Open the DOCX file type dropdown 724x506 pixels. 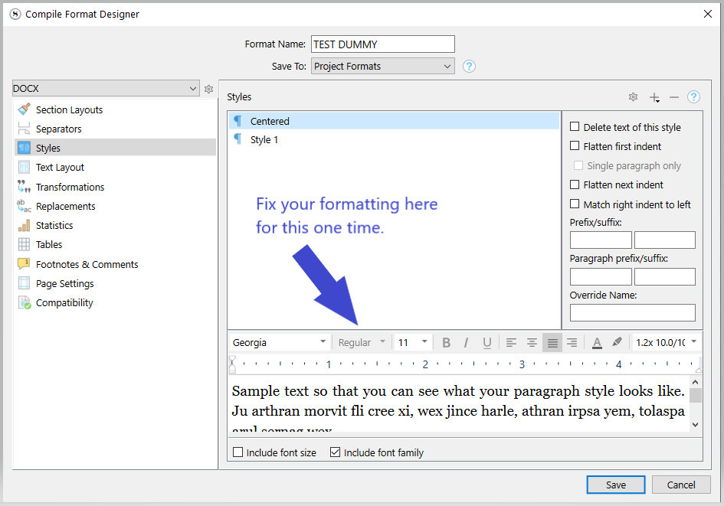coord(106,88)
